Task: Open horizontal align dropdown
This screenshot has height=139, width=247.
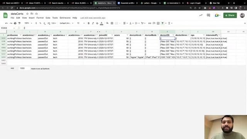Action: pos(125,23)
